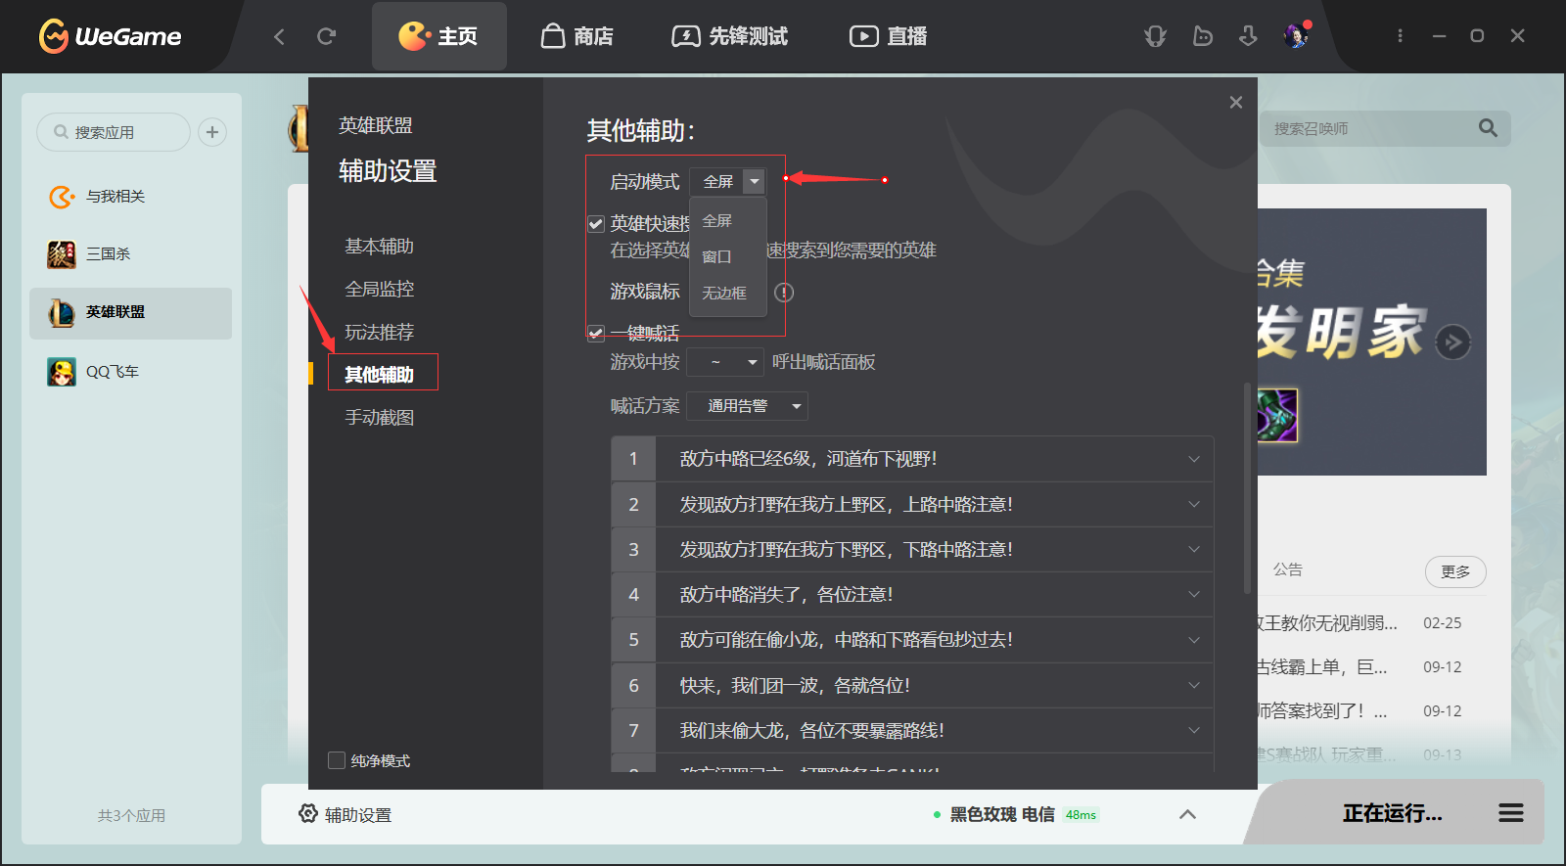The height and width of the screenshot is (866, 1566).
Task: Advance the banner with the next arrow
Action: [1453, 342]
